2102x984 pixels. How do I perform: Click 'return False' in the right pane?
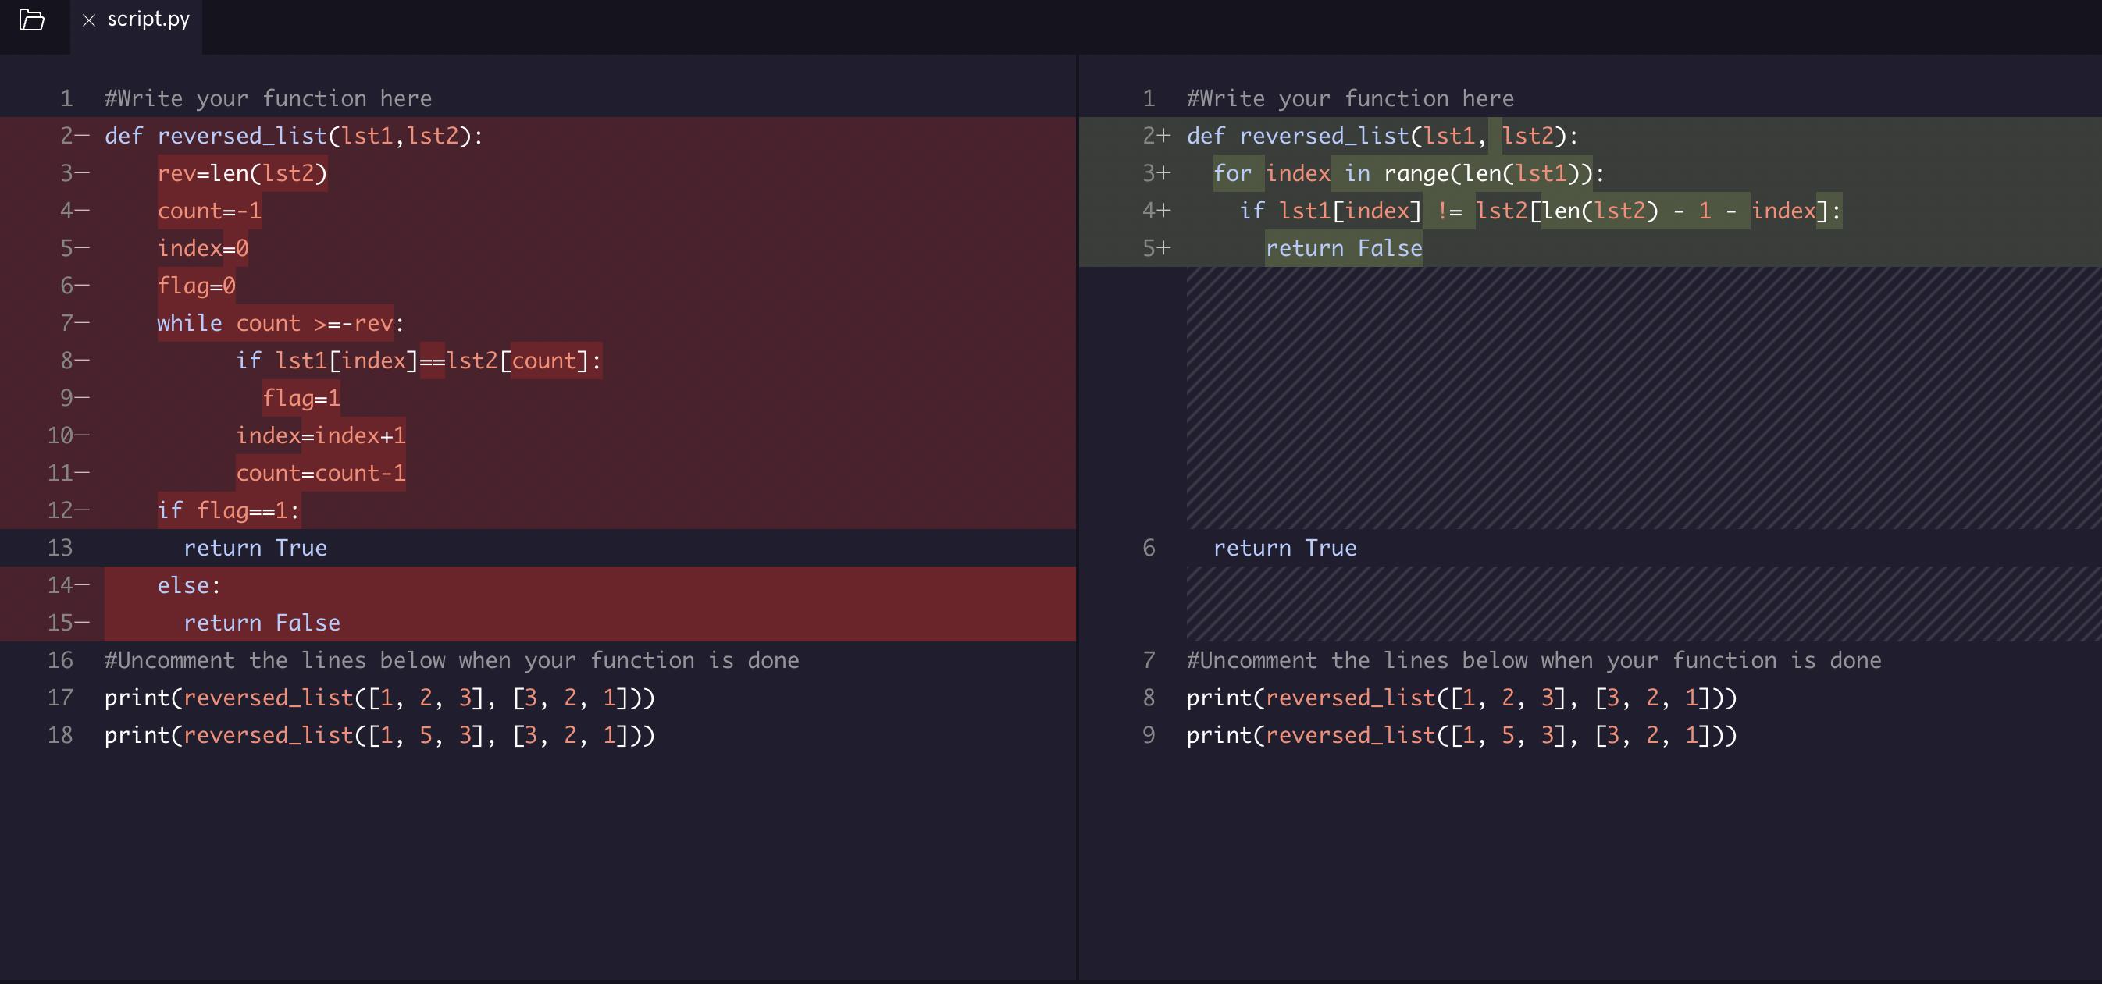tap(1343, 248)
